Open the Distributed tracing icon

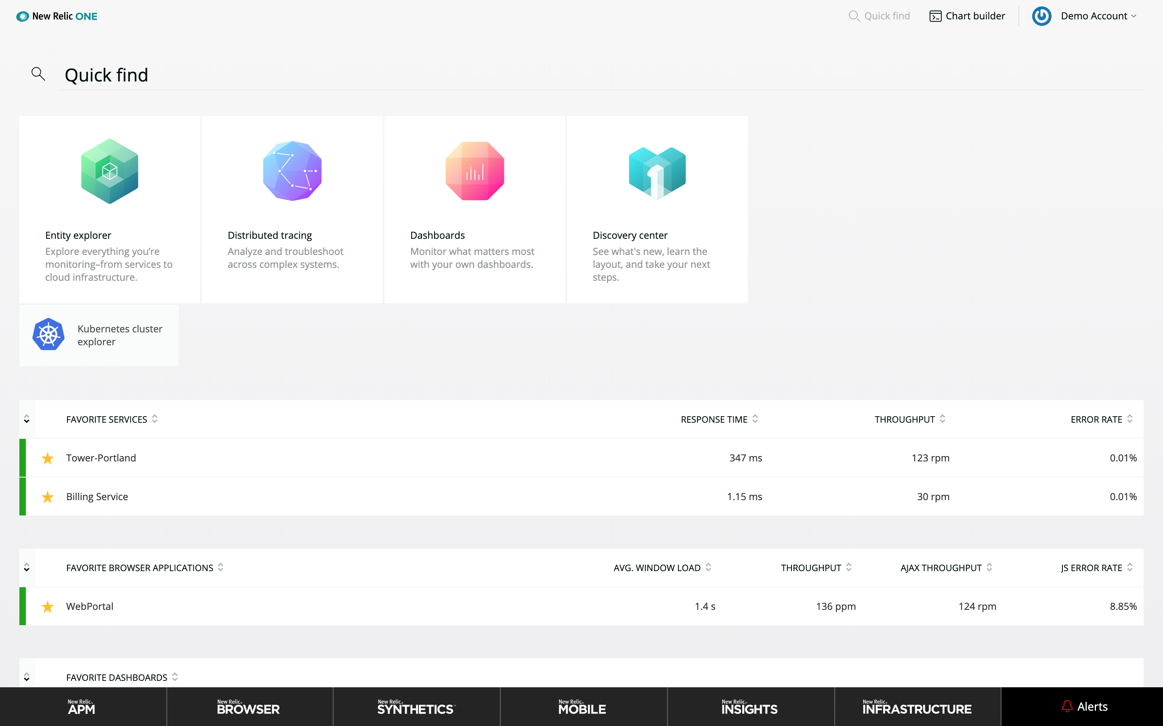click(292, 171)
